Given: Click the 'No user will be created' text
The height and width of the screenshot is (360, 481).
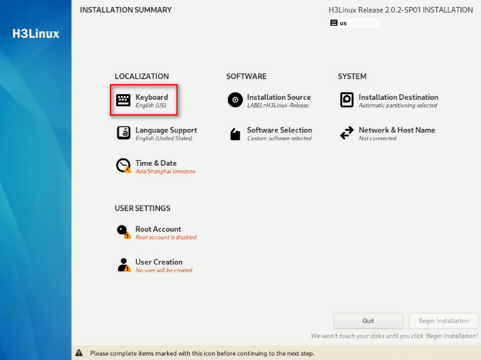Looking at the screenshot, I should pos(164,270).
